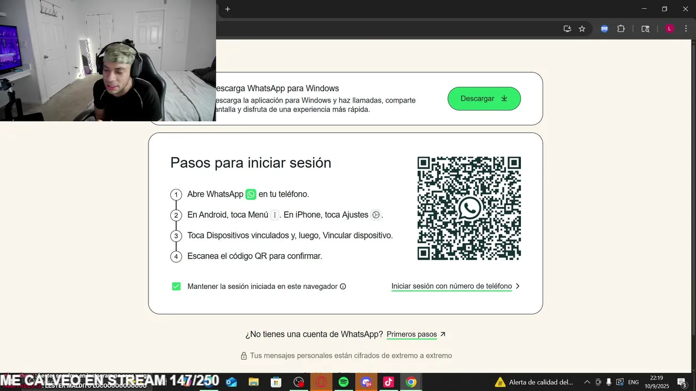Open the Chrome profile avatar labeled L
The width and height of the screenshot is (696, 391).
coord(670,29)
